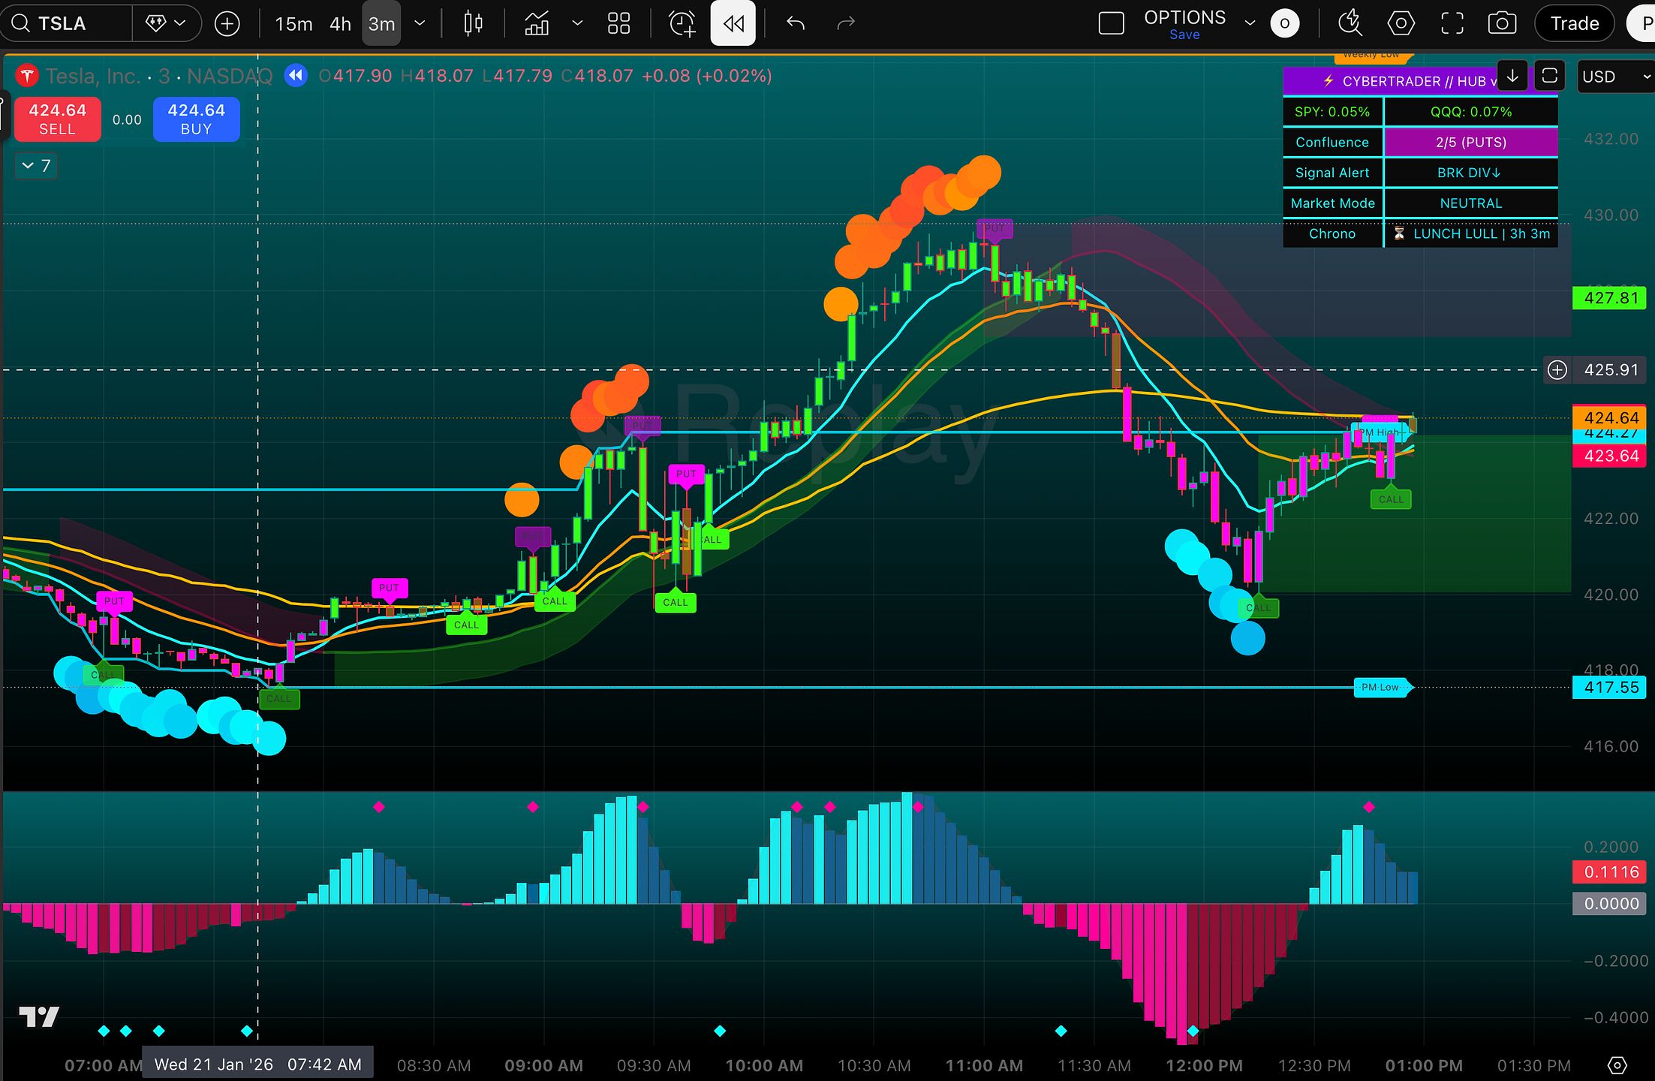Screen dimensions: 1655x1081
Task: Click the Market Mode label cell
Action: coord(1332,203)
